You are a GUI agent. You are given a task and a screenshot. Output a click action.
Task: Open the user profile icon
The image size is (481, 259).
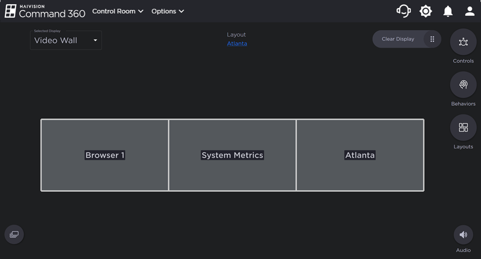(469, 12)
